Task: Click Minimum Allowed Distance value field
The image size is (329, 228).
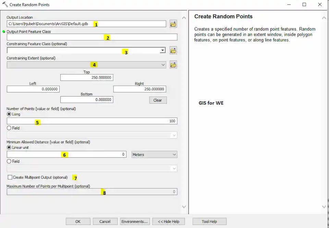Action: pyautogui.click(x=66, y=154)
